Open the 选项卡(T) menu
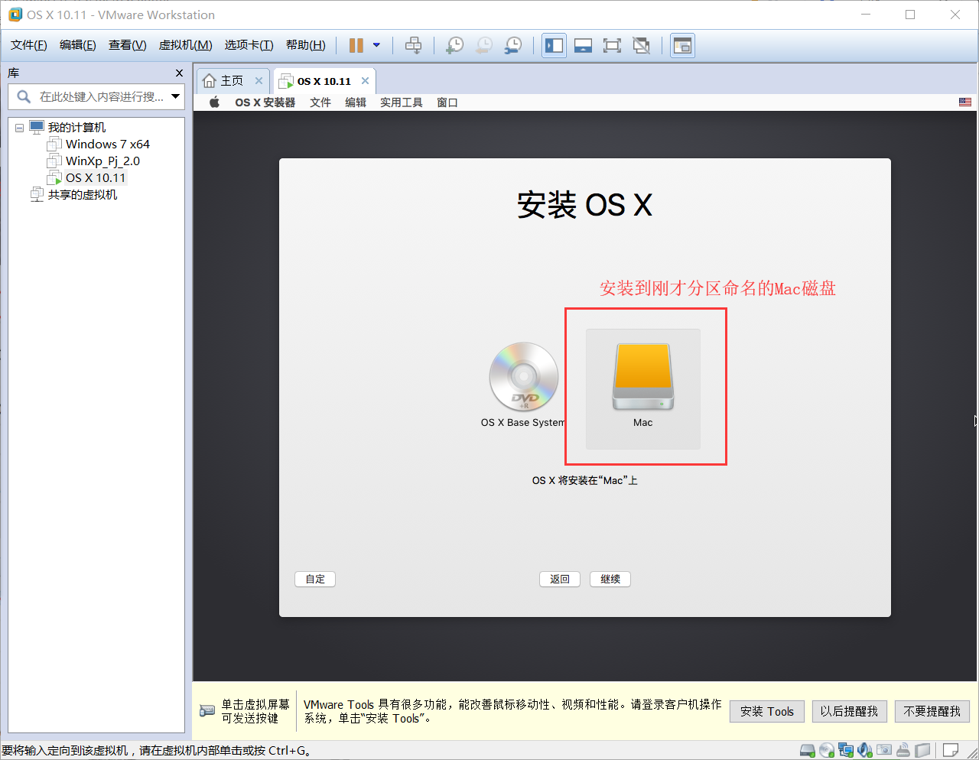The image size is (979, 760). [249, 45]
